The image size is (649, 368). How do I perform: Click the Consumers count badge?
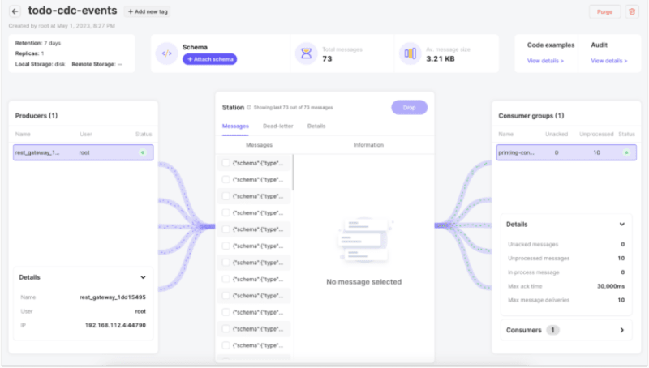552,330
